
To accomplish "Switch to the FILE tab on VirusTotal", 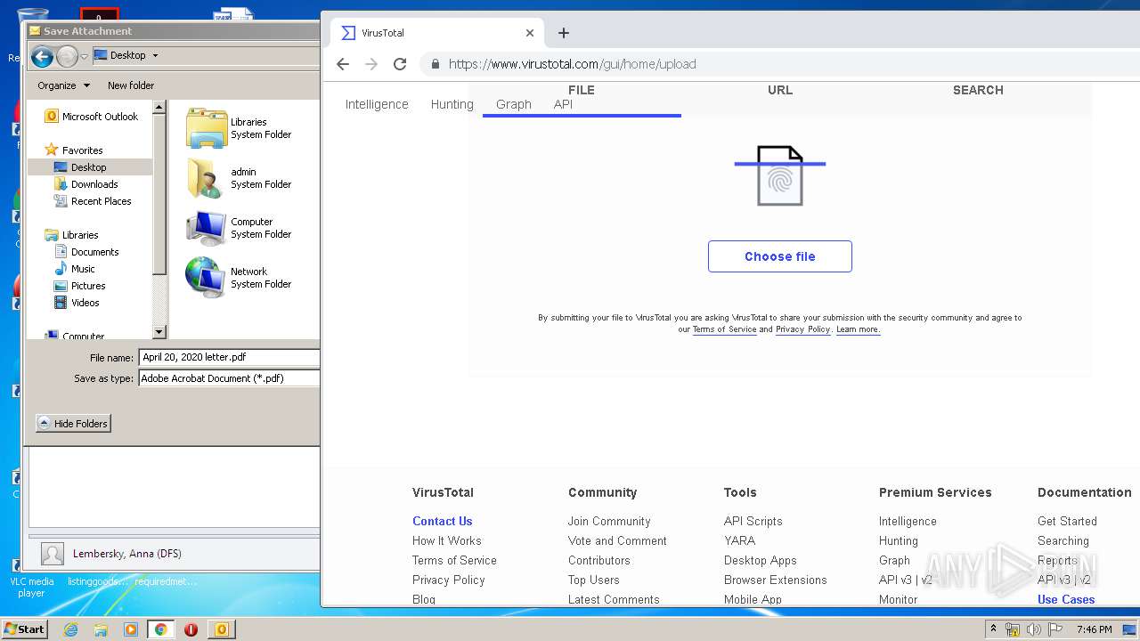I will tap(582, 90).
